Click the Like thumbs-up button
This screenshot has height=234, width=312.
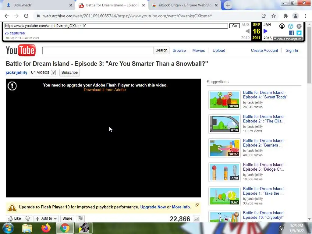click(x=15, y=218)
